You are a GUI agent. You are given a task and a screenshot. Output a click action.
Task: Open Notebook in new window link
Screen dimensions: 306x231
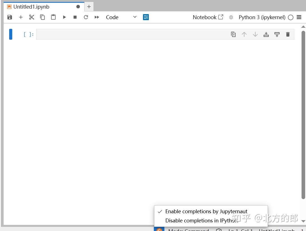[208, 17]
